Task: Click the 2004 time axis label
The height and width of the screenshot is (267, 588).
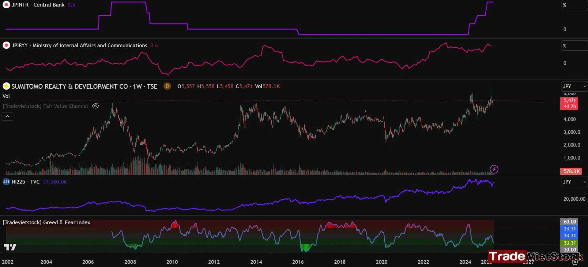Action: click(46, 262)
